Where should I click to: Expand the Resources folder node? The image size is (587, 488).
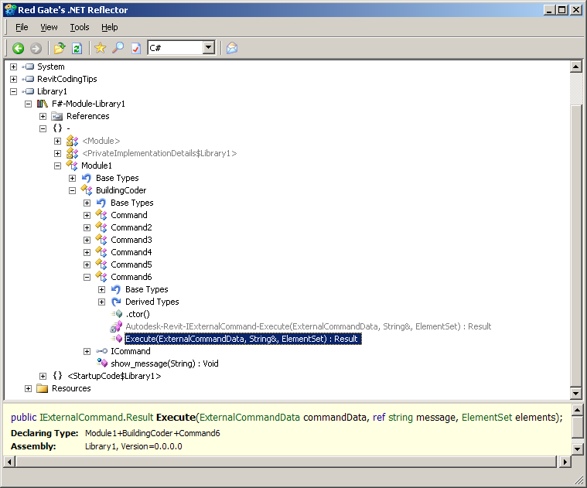[x=28, y=388]
